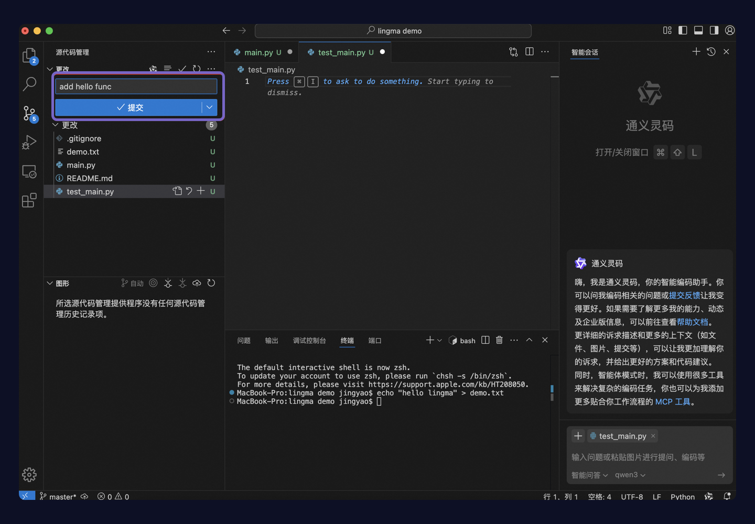Open the new terminal profile dropdown
Screen dimensions: 755x524
[439, 341]
